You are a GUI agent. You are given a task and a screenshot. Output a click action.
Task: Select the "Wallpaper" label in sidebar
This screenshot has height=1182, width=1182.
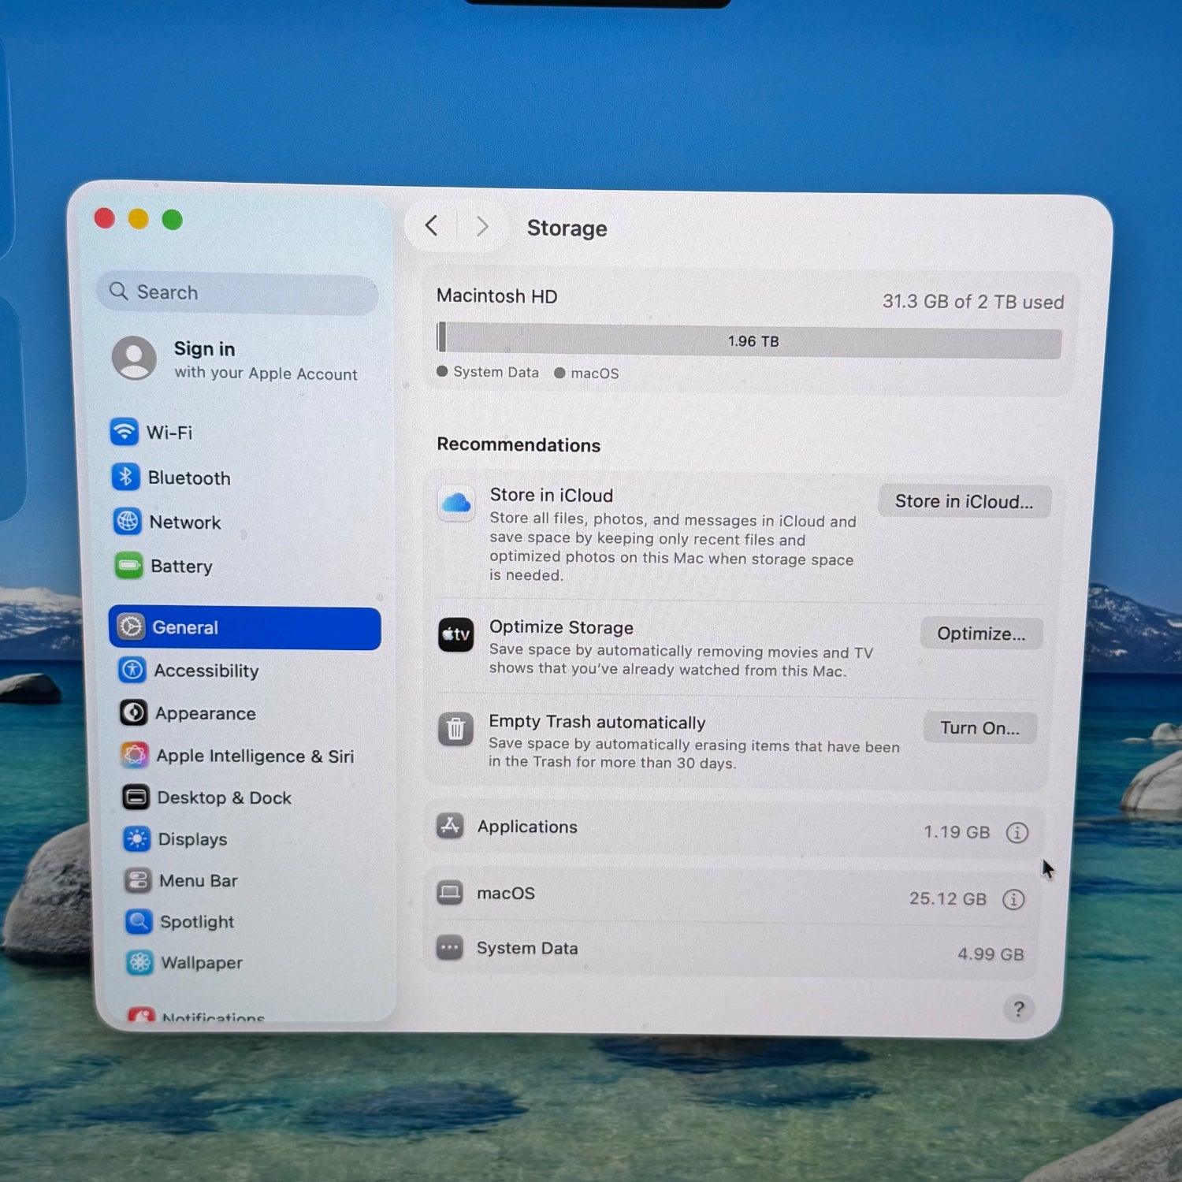pos(202,963)
